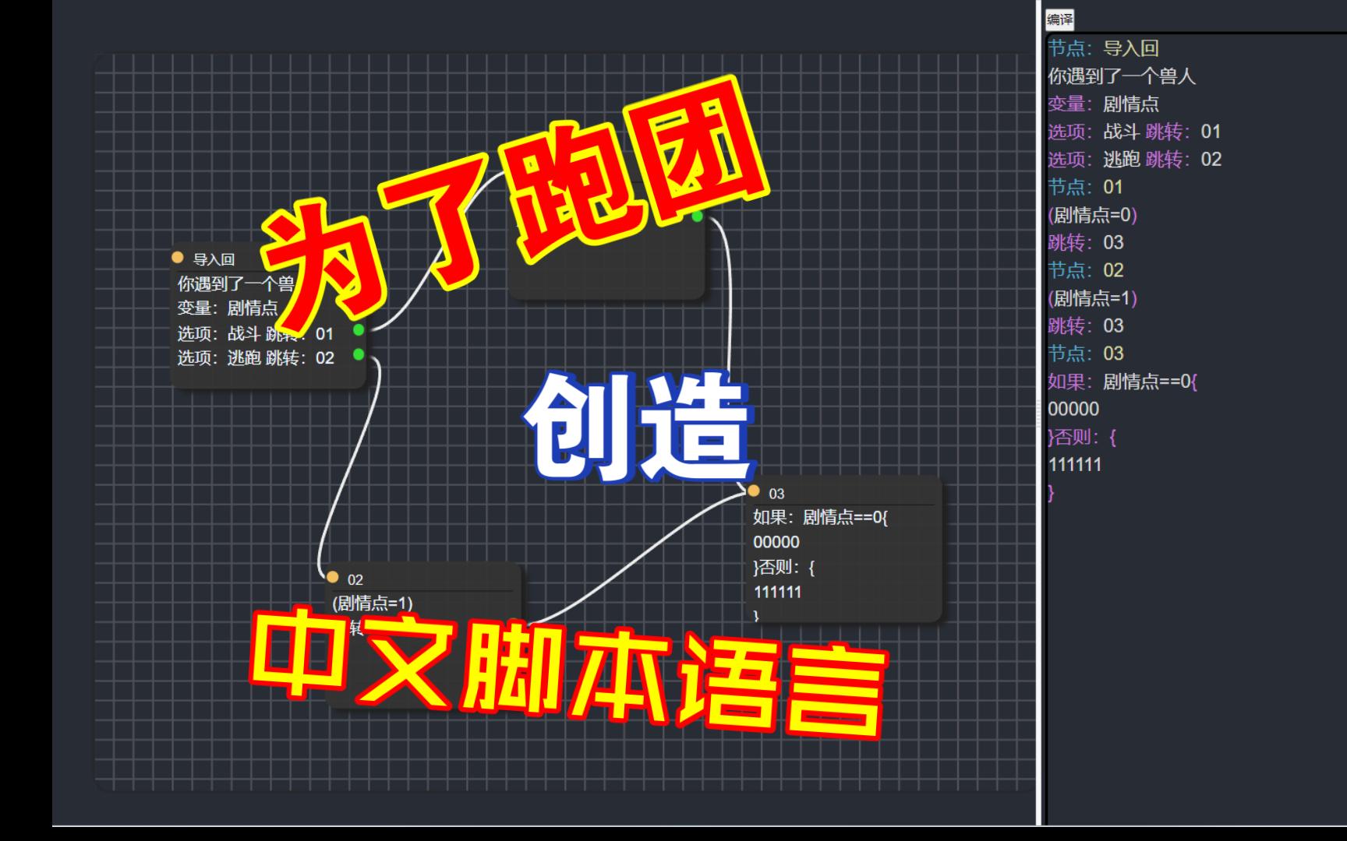
Task: Click 如果：剧情点==0{ line inside node 03
Action: coord(821,517)
